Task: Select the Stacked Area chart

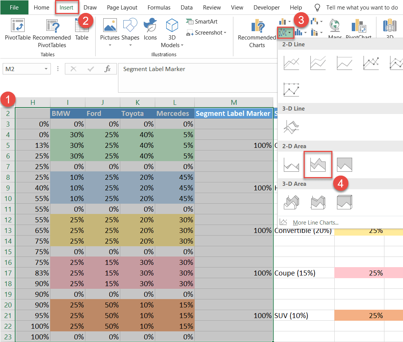Action: point(318,165)
